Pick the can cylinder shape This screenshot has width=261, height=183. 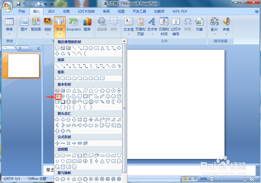click(x=119, y=96)
